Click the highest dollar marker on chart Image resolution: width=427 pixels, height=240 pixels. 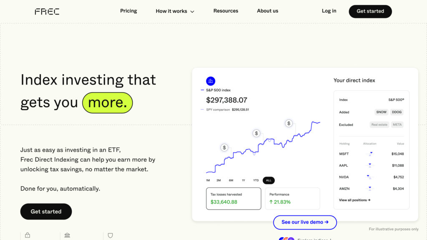[289, 123]
